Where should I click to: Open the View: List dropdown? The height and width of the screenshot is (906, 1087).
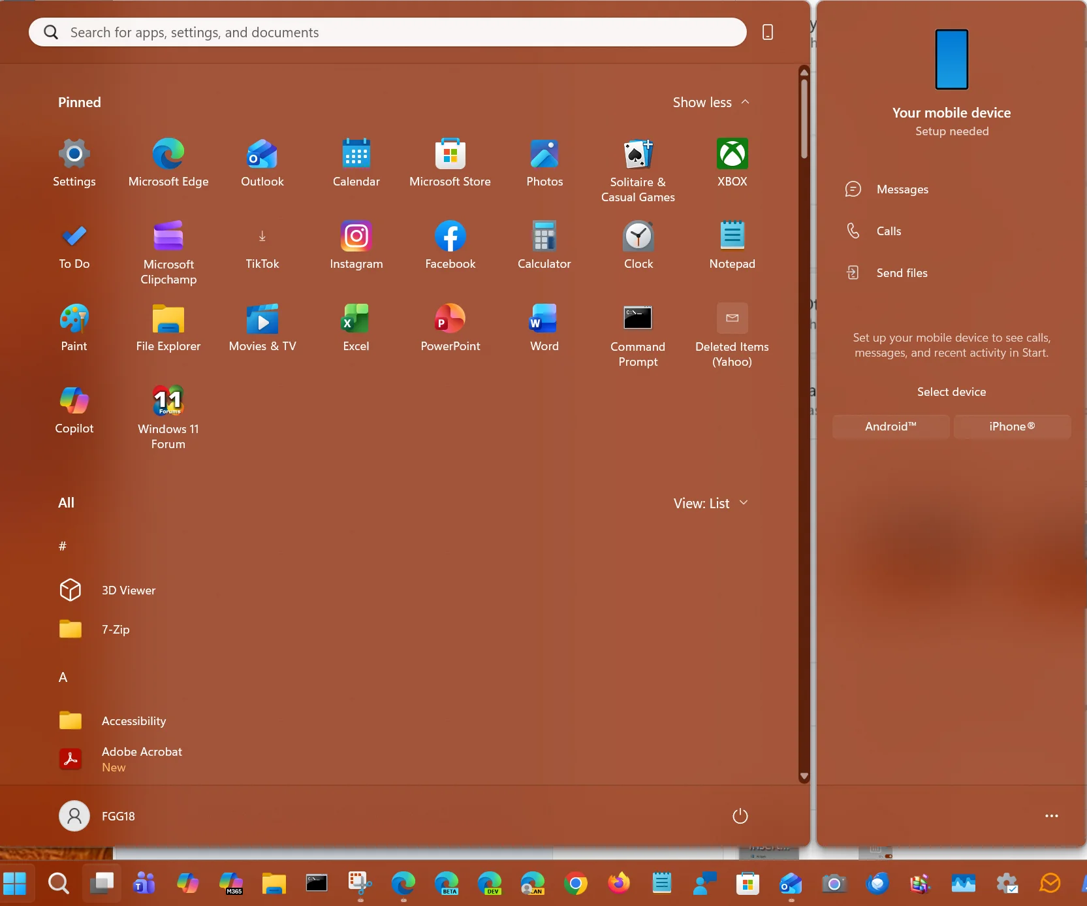(711, 503)
